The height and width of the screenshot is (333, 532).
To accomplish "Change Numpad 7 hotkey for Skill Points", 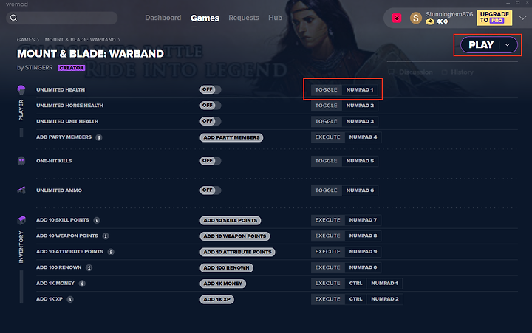I will [x=363, y=220].
